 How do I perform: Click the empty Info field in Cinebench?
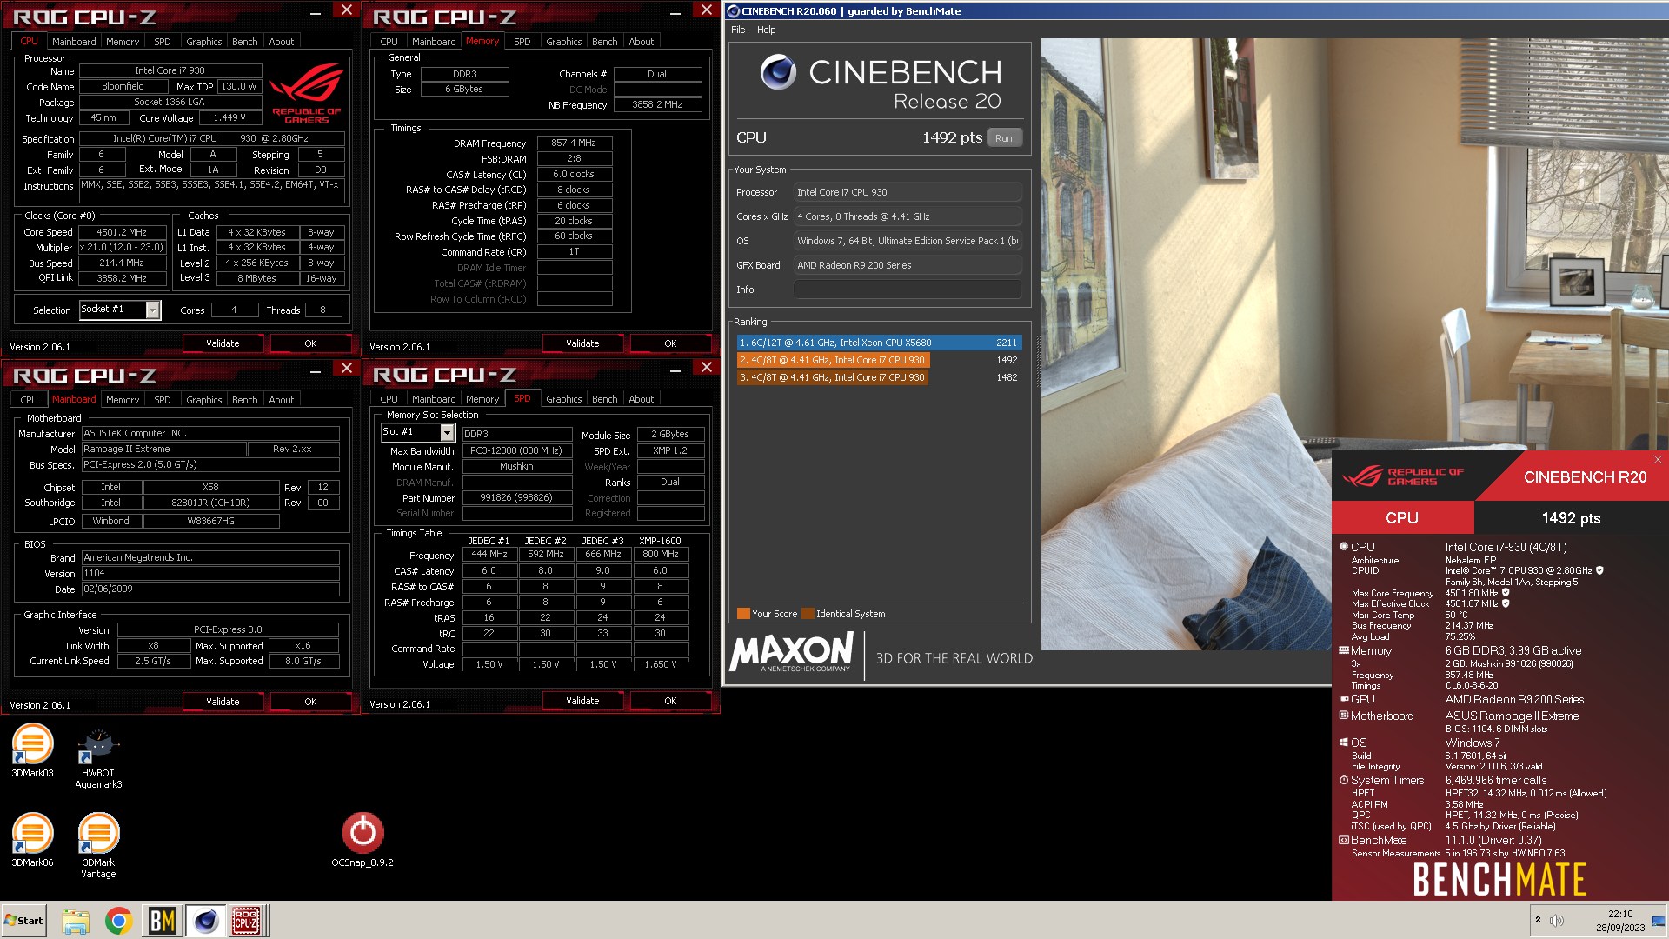point(908,290)
